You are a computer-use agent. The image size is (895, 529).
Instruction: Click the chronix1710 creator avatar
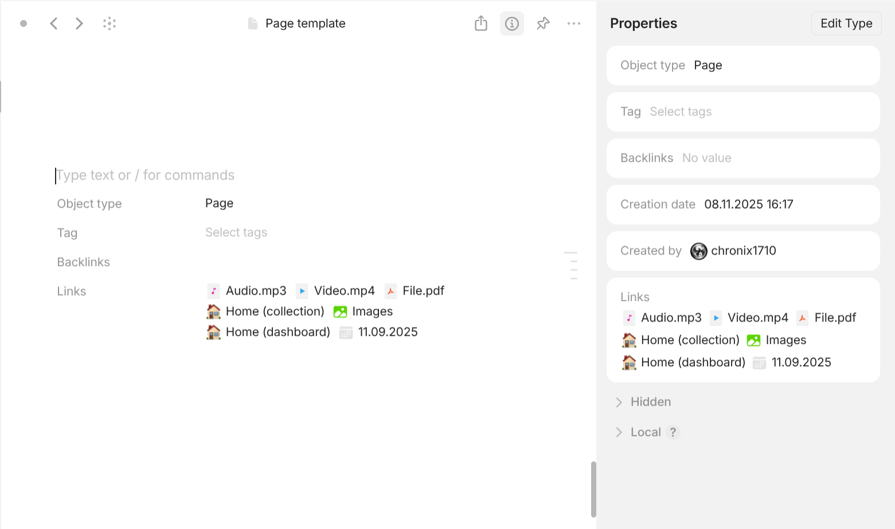coord(698,251)
